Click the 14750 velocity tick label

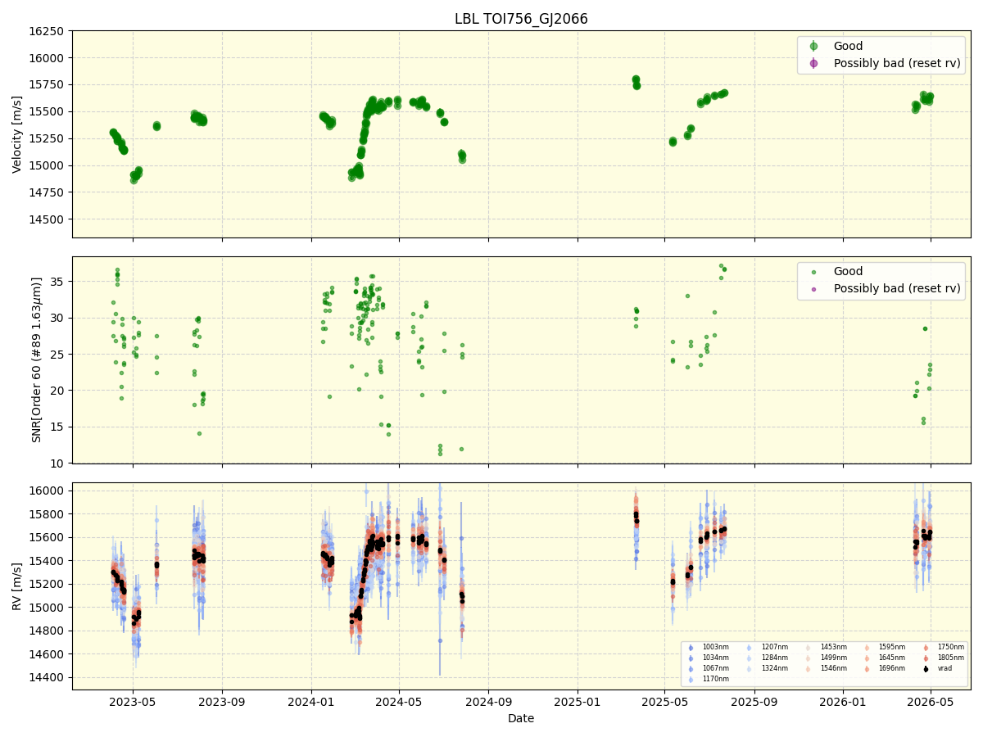pos(47,192)
